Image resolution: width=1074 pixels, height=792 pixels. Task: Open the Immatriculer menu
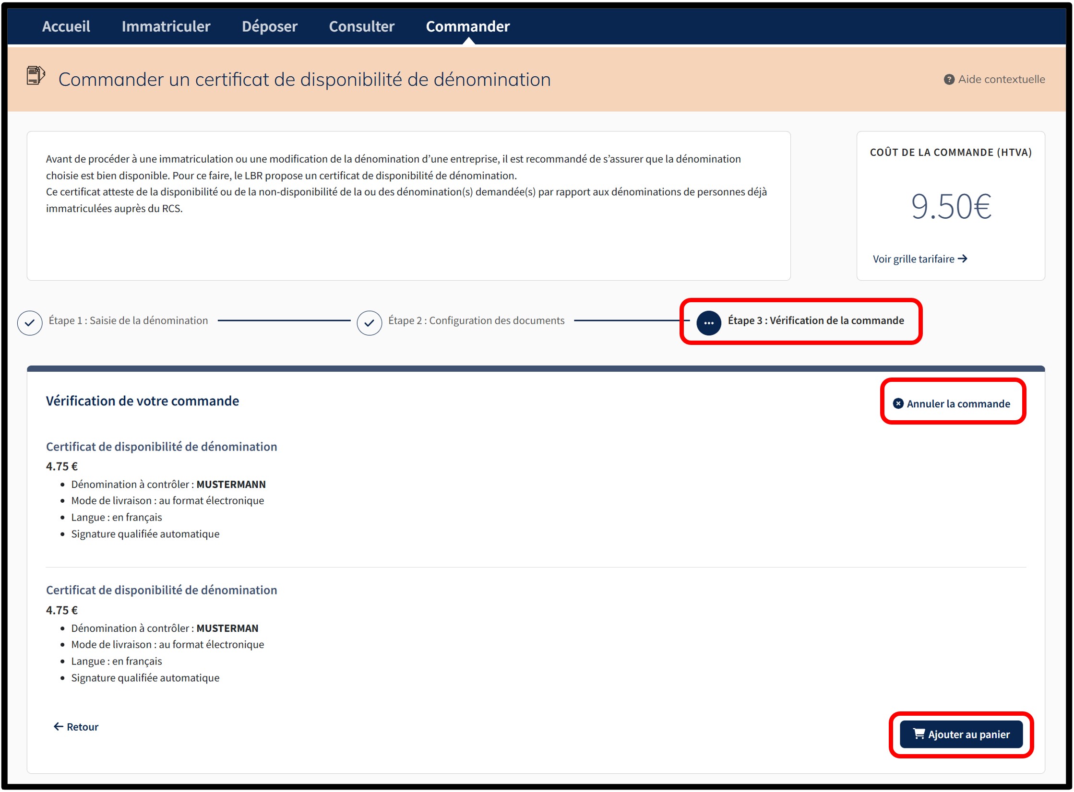coord(166,26)
